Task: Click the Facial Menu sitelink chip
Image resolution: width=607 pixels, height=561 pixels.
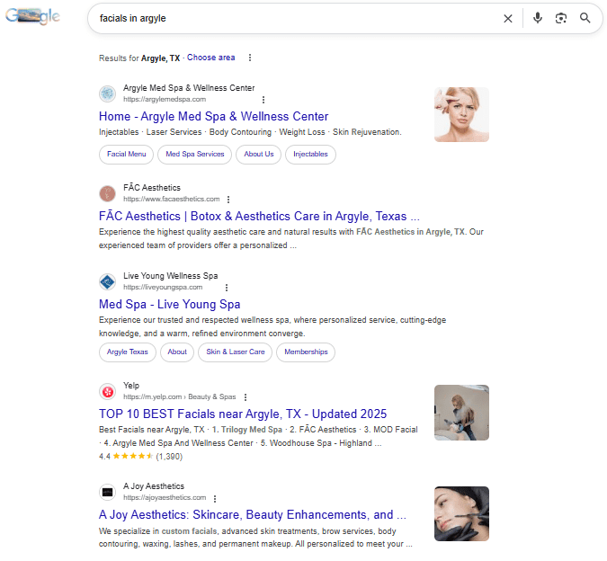Action: (126, 155)
